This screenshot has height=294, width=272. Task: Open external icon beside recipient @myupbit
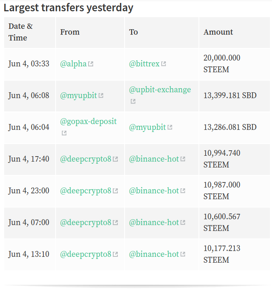click(x=170, y=127)
